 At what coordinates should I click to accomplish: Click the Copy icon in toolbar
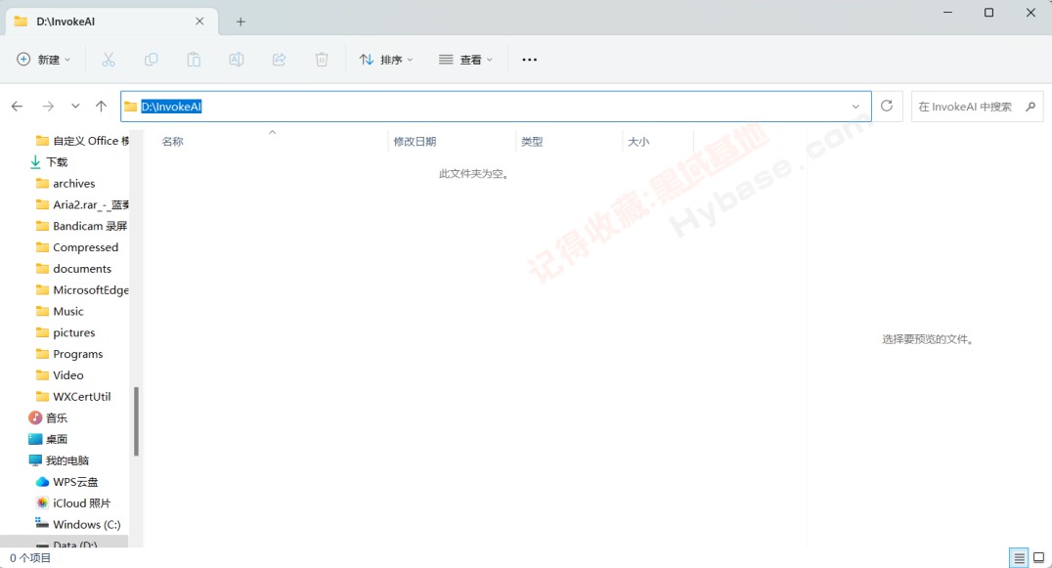point(151,60)
